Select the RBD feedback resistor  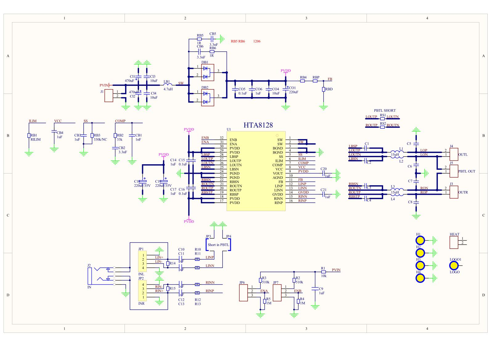pyautogui.click(x=323, y=89)
